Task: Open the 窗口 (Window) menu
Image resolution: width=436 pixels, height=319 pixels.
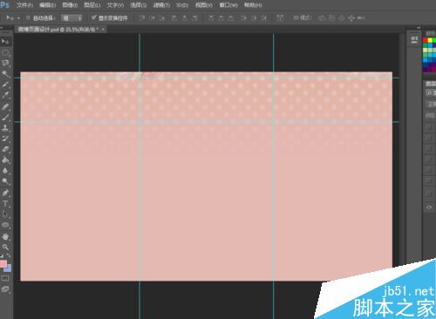Action: (x=228, y=5)
